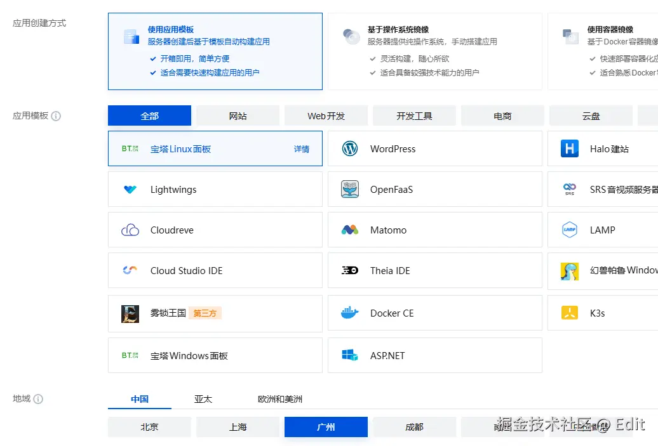Click the Theia IDE name text
The height and width of the screenshot is (446, 658).
(x=390, y=271)
